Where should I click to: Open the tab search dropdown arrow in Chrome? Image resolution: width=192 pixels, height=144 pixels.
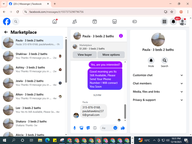click(4, 4)
